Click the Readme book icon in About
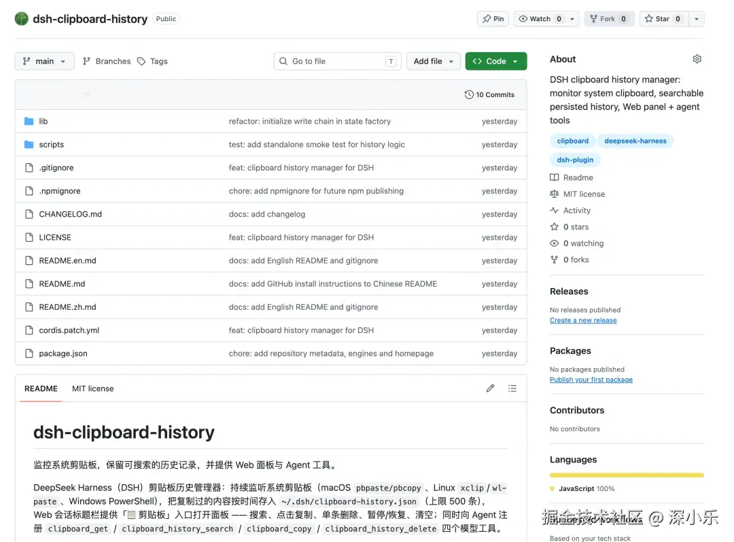This screenshot has height=542, width=734. point(555,178)
